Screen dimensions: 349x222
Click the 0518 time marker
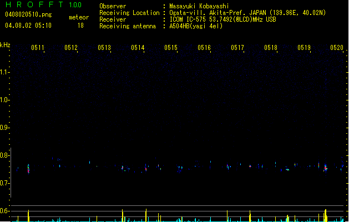271,48
